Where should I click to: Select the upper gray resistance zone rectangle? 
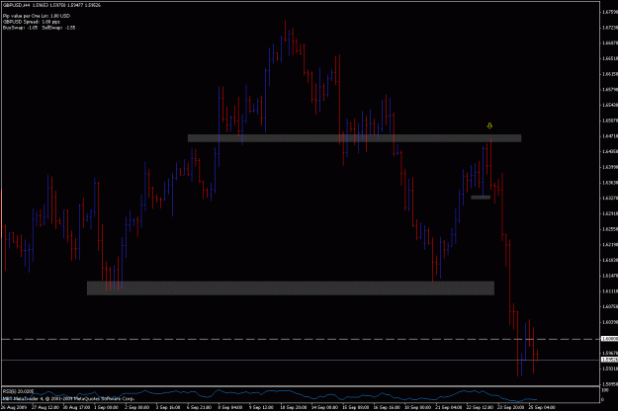(354, 138)
